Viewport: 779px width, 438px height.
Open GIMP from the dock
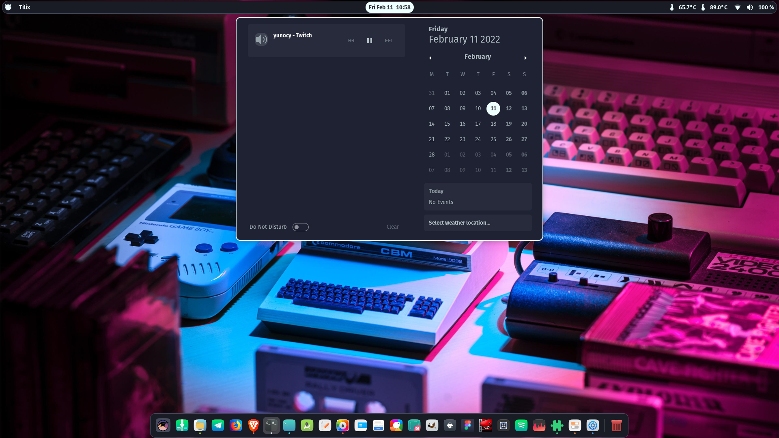[x=432, y=425]
